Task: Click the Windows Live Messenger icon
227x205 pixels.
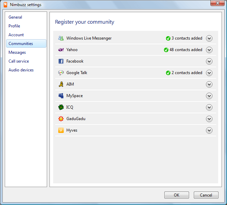Action: click(61, 38)
